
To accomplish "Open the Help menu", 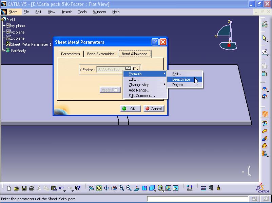I will click(x=116, y=12).
